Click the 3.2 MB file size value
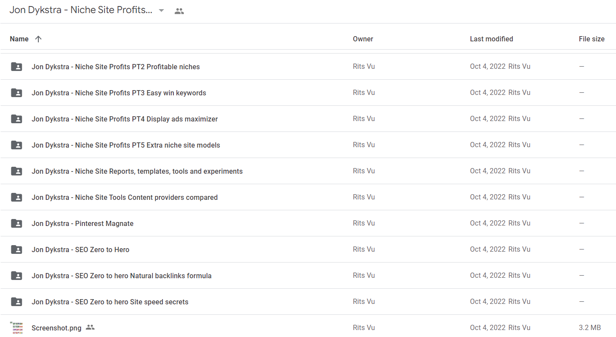Viewport: 616px width, 337px height. tap(590, 327)
